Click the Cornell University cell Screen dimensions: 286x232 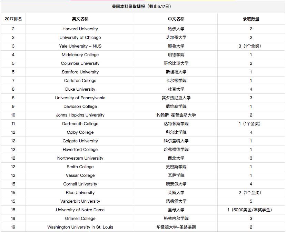(x=80, y=184)
